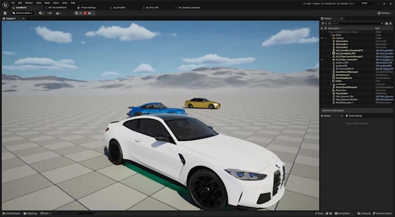Image resolution: width=395 pixels, height=217 pixels.
Task: Open the Cinematics dropdown in toolbar
Action: (59, 13)
